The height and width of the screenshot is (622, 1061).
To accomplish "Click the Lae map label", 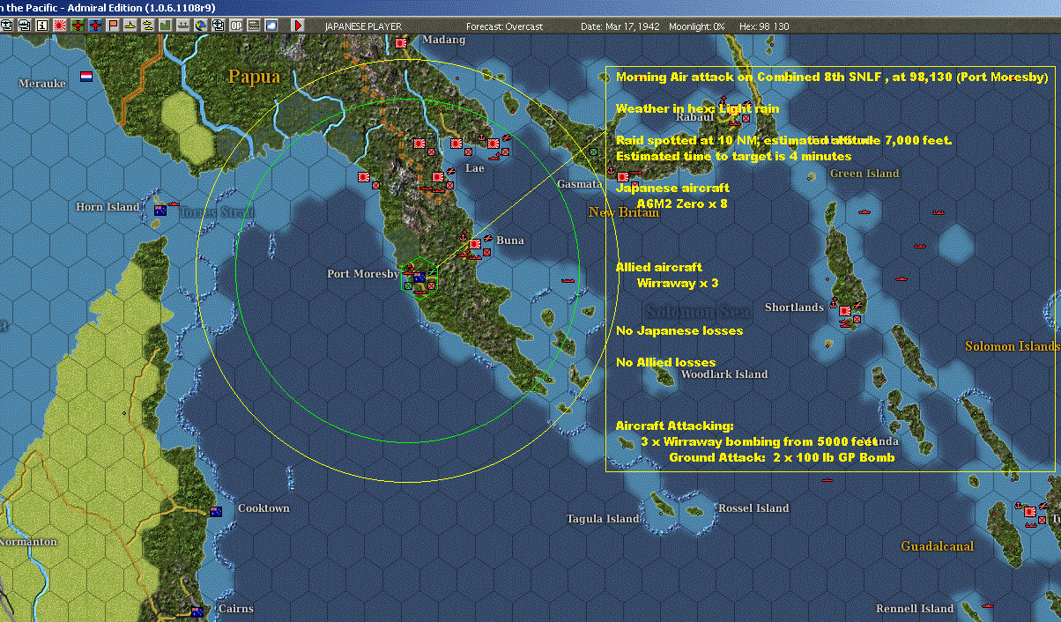I will tap(474, 167).
